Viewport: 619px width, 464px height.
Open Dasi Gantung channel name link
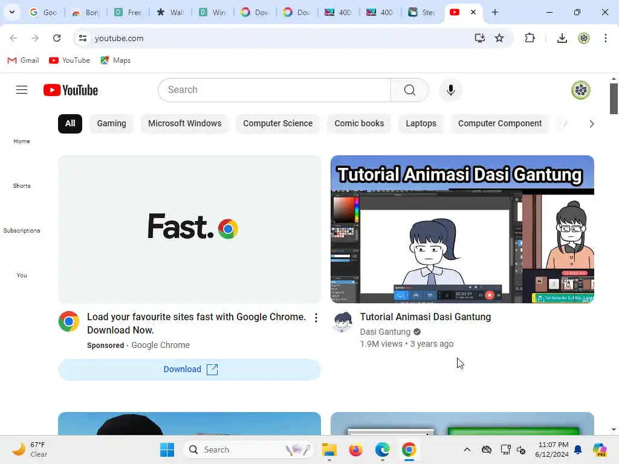(385, 332)
